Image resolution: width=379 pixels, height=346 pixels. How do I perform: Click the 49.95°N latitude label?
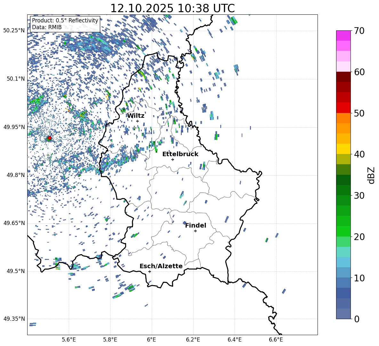coord(14,127)
